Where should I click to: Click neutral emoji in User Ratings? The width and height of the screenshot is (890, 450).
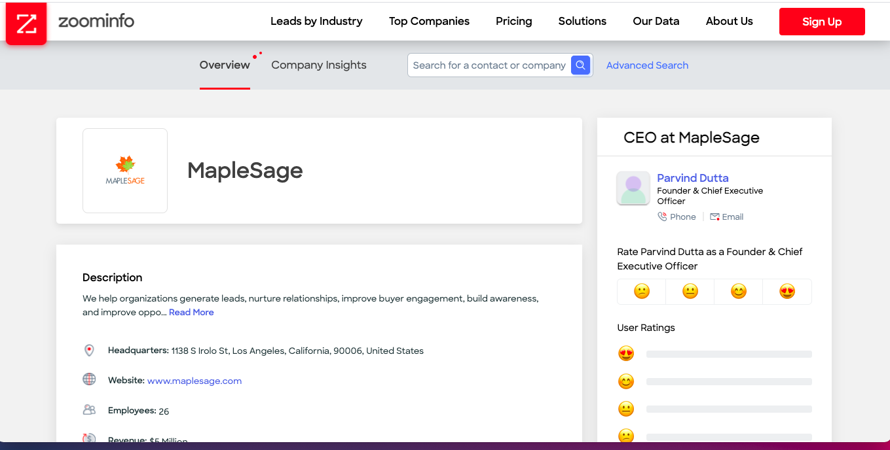pos(627,409)
